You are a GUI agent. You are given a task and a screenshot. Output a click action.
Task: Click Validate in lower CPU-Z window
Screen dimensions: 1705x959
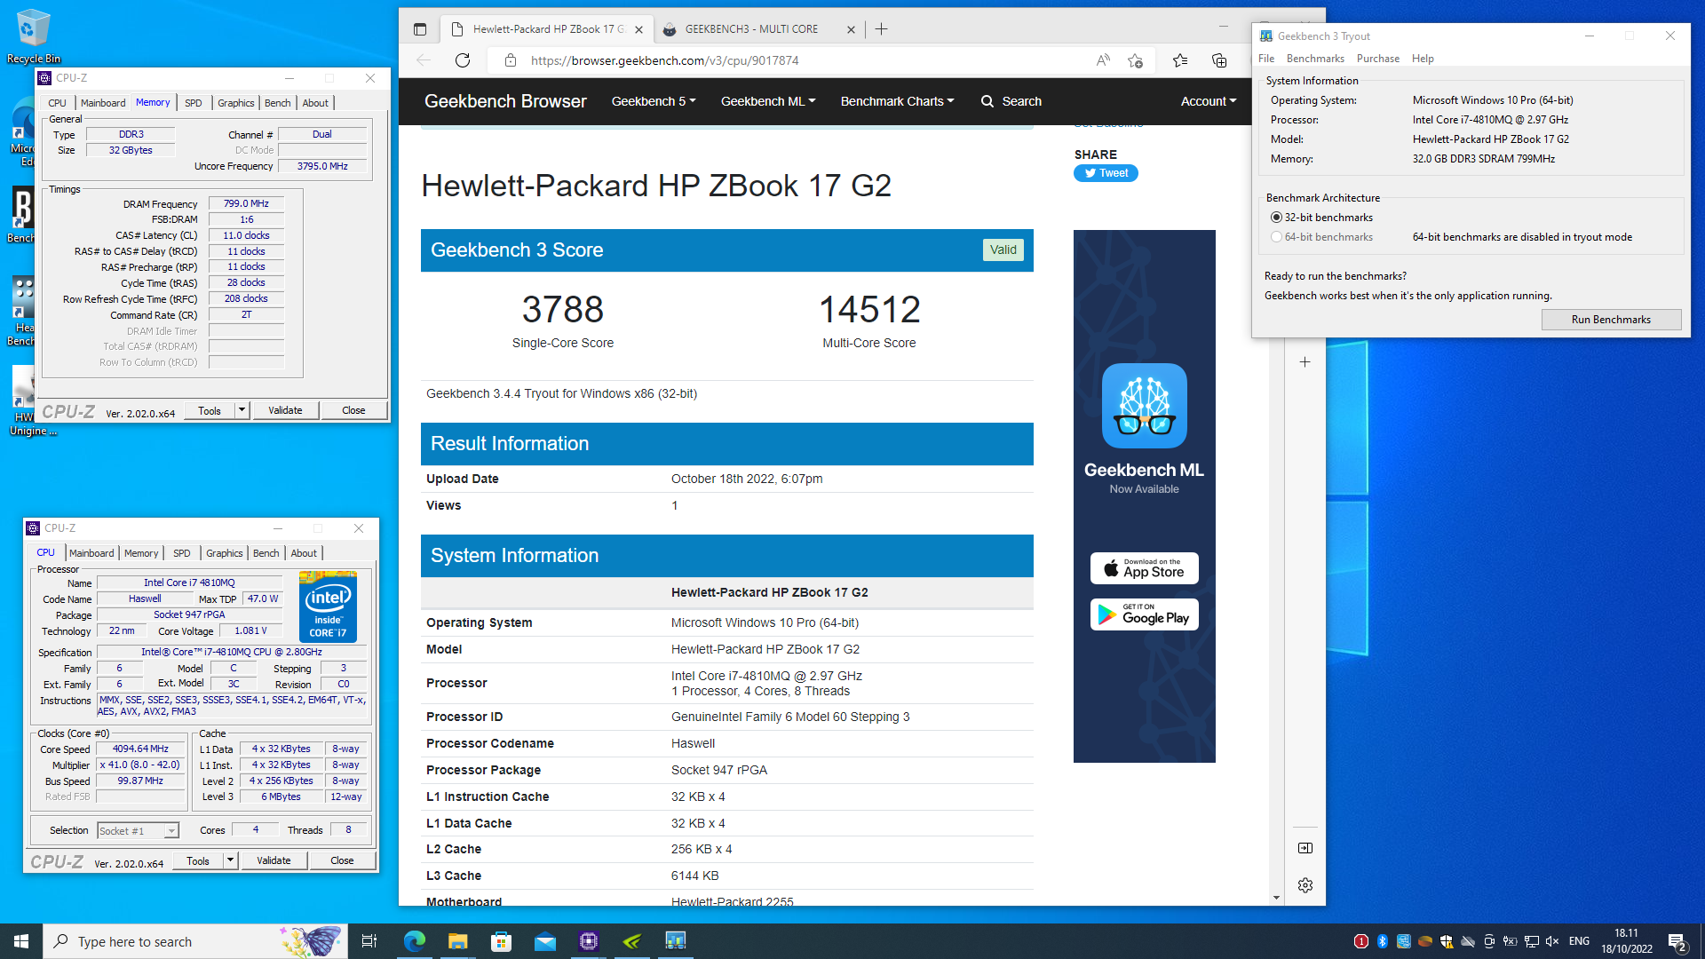274,860
